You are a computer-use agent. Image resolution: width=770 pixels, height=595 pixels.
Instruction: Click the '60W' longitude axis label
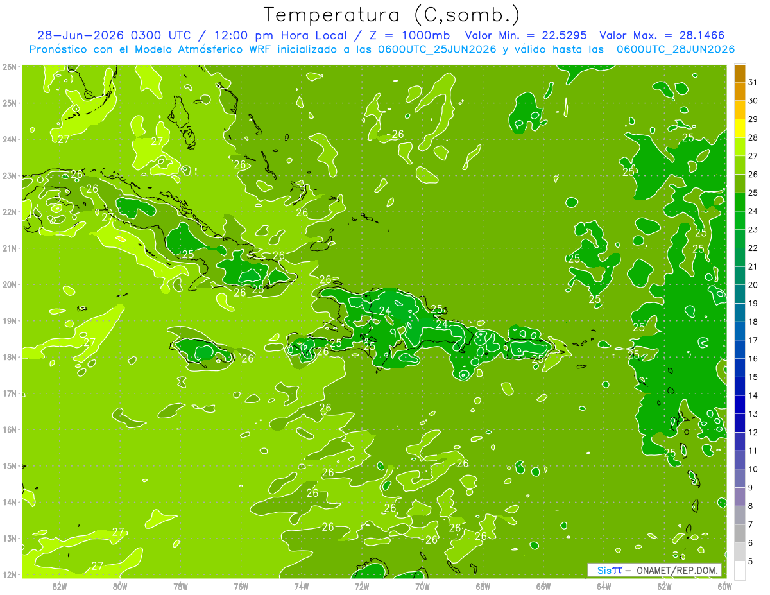[725, 586]
